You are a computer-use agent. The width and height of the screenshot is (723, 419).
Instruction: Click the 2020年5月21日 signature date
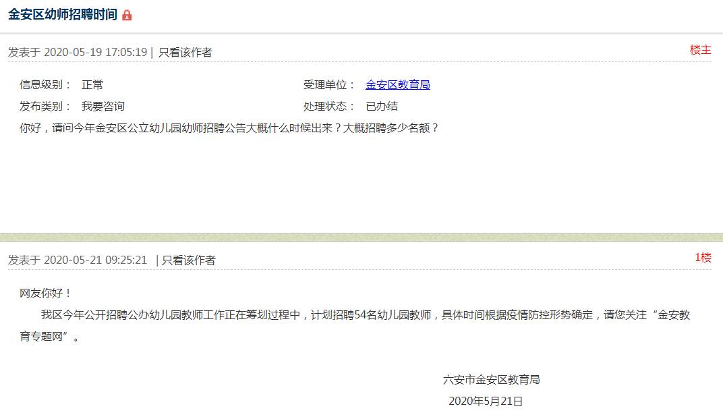486,401
